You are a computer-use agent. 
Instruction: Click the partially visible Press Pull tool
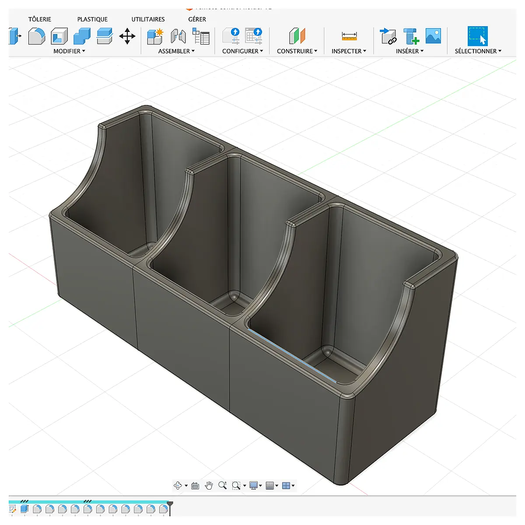point(15,36)
